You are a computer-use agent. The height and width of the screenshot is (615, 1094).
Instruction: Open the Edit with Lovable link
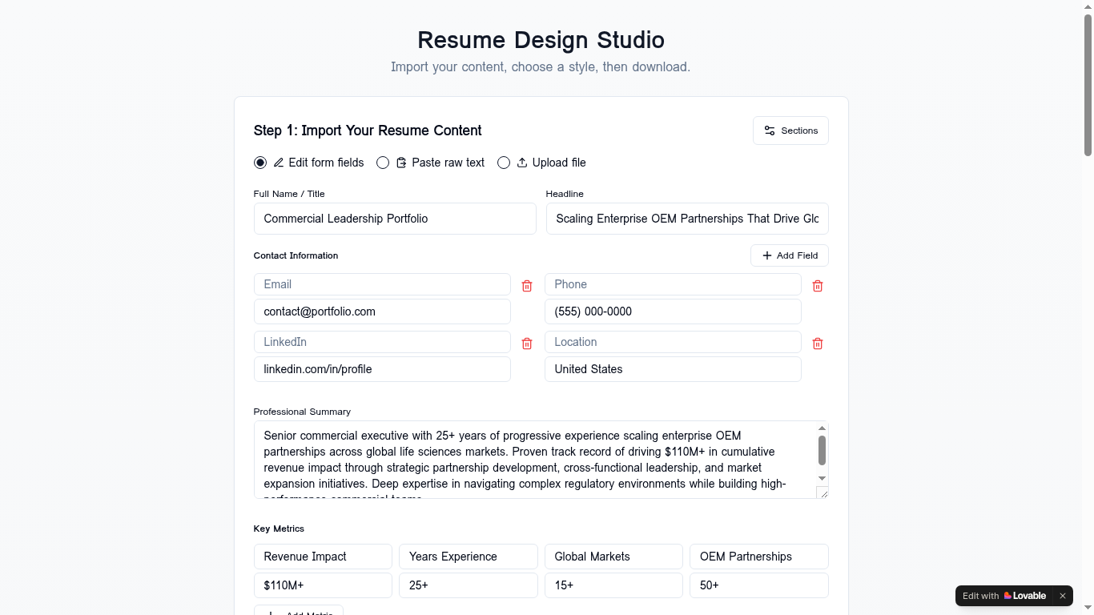click(x=1004, y=596)
